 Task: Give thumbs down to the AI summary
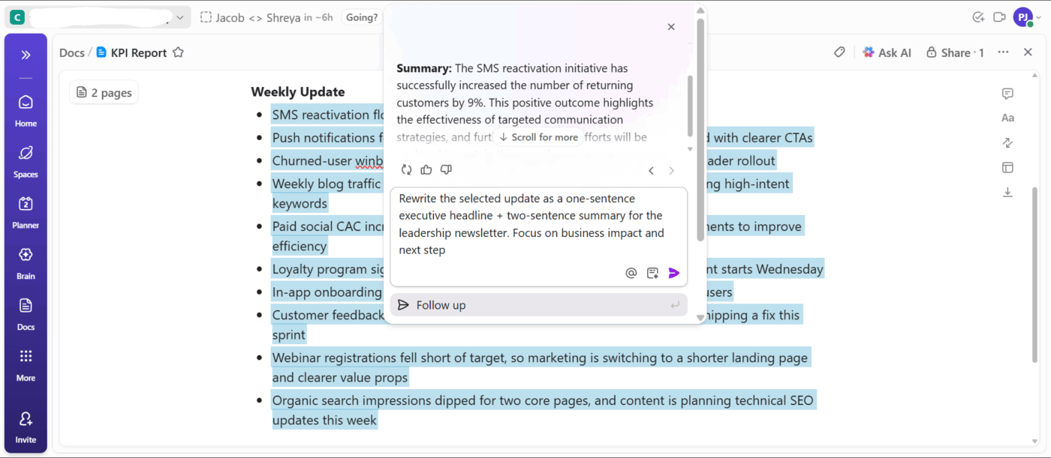point(446,169)
